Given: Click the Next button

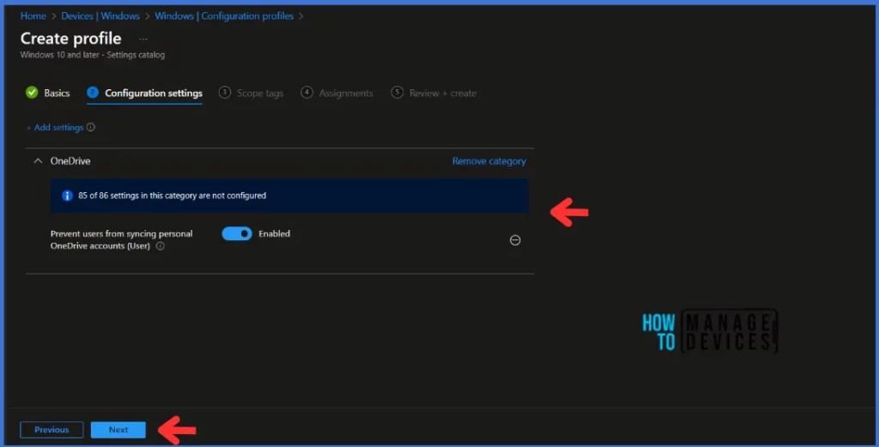Looking at the screenshot, I should pyautogui.click(x=118, y=430).
